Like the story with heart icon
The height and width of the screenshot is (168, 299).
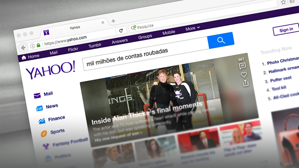click(244, 75)
